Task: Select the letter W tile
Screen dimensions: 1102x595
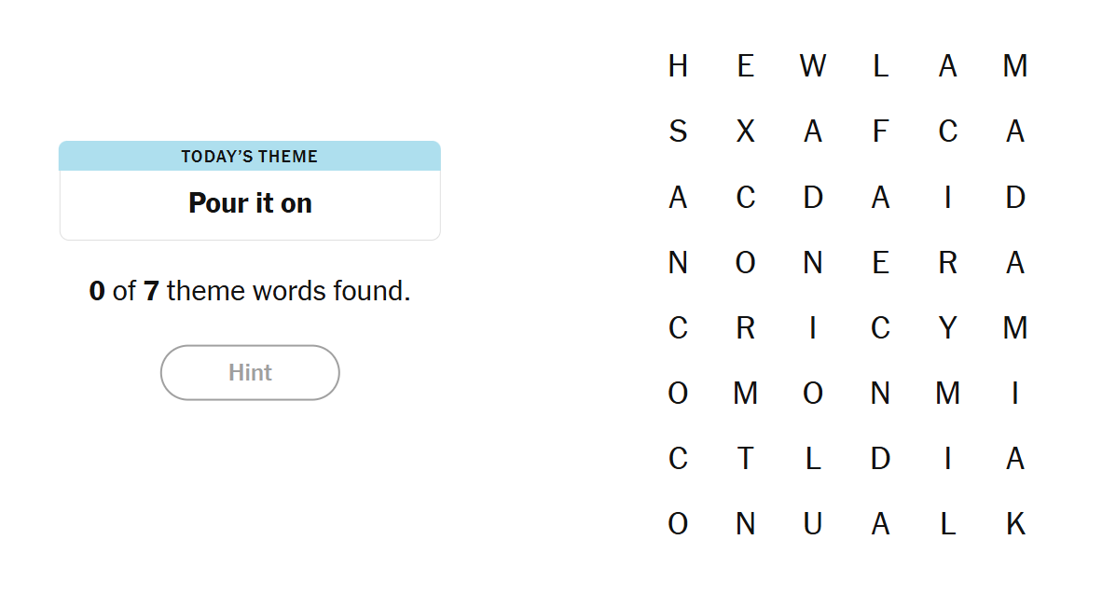Action: [812, 66]
